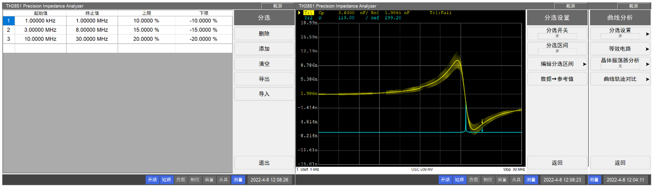Expand the 编辑分选区间 submenu
Screen dimensions: 653x187
click(557, 64)
